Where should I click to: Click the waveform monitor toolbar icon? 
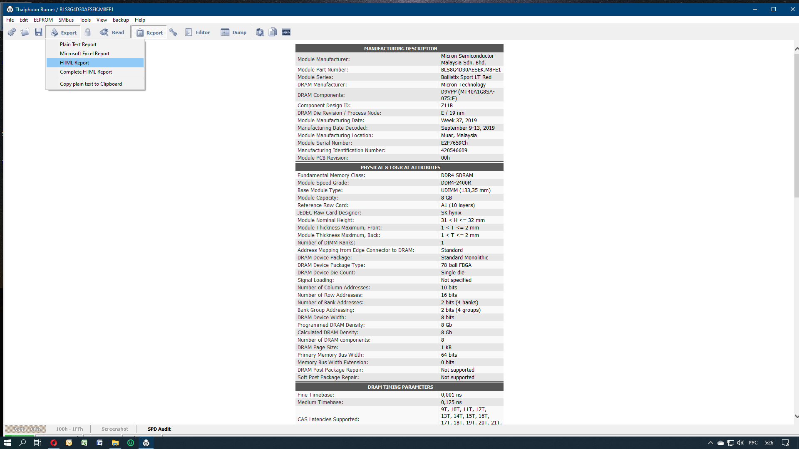click(286, 32)
